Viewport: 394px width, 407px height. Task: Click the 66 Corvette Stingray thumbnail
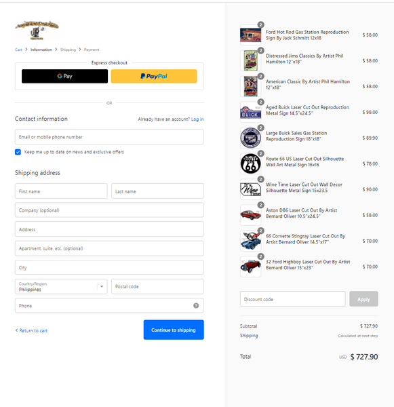click(250, 241)
